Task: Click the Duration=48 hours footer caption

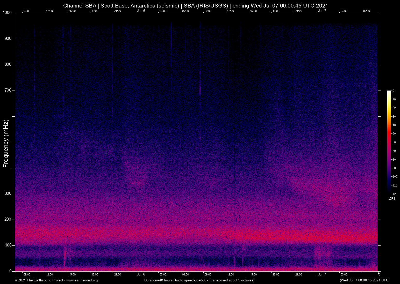Action: 199,280
